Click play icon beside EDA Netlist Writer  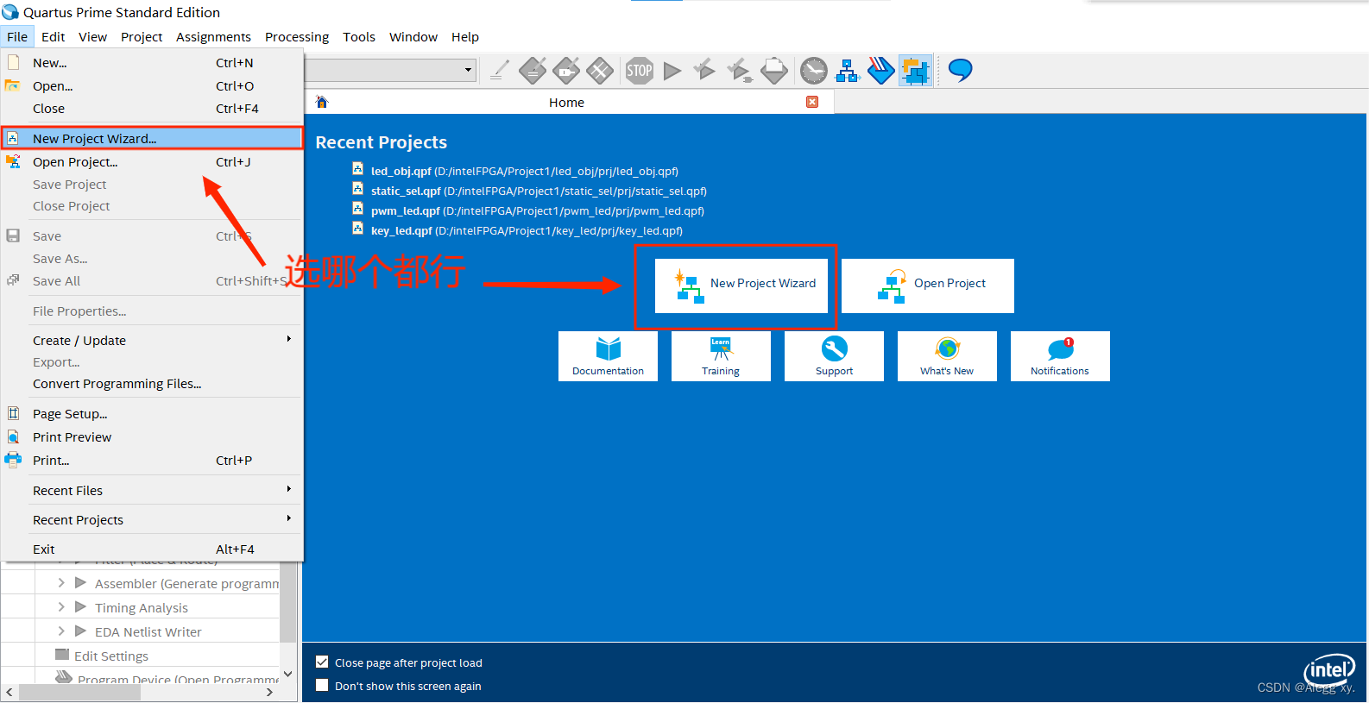pos(81,631)
